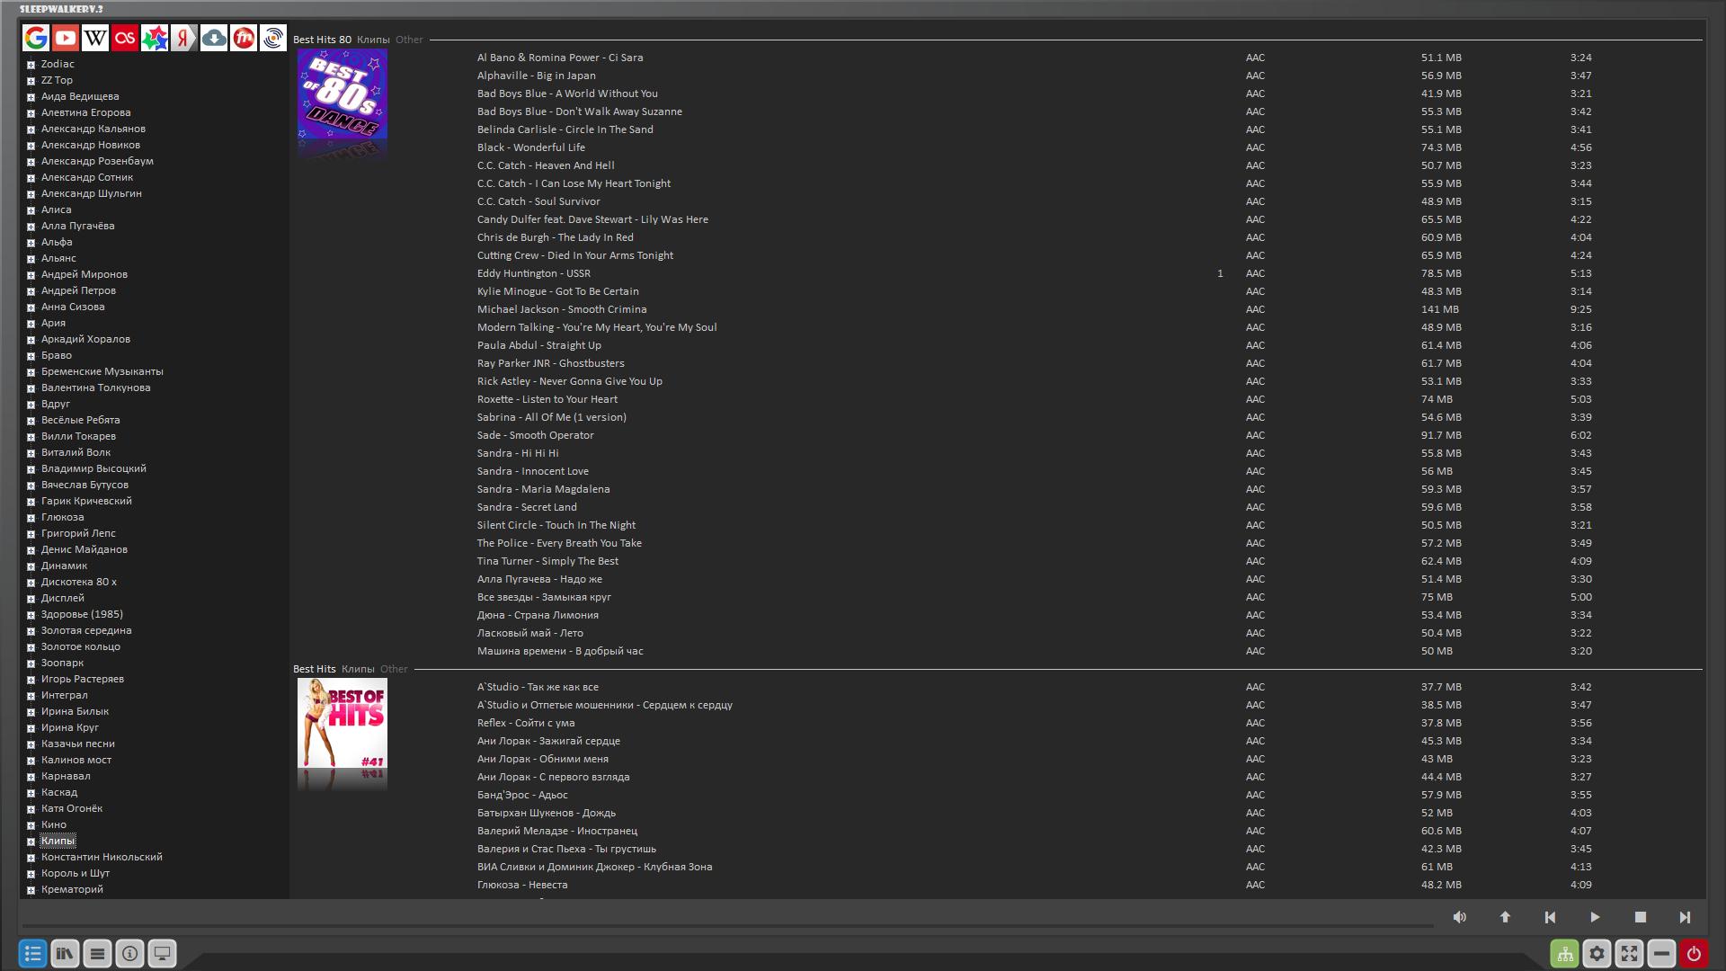The height and width of the screenshot is (971, 1726).
Task: Toggle the green tree structure button
Action: [x=1564, y=954]
